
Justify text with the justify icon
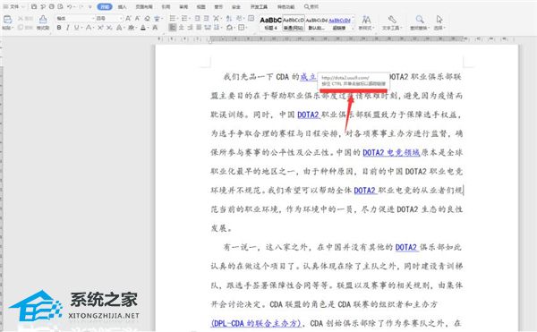(x=199, y=28)
